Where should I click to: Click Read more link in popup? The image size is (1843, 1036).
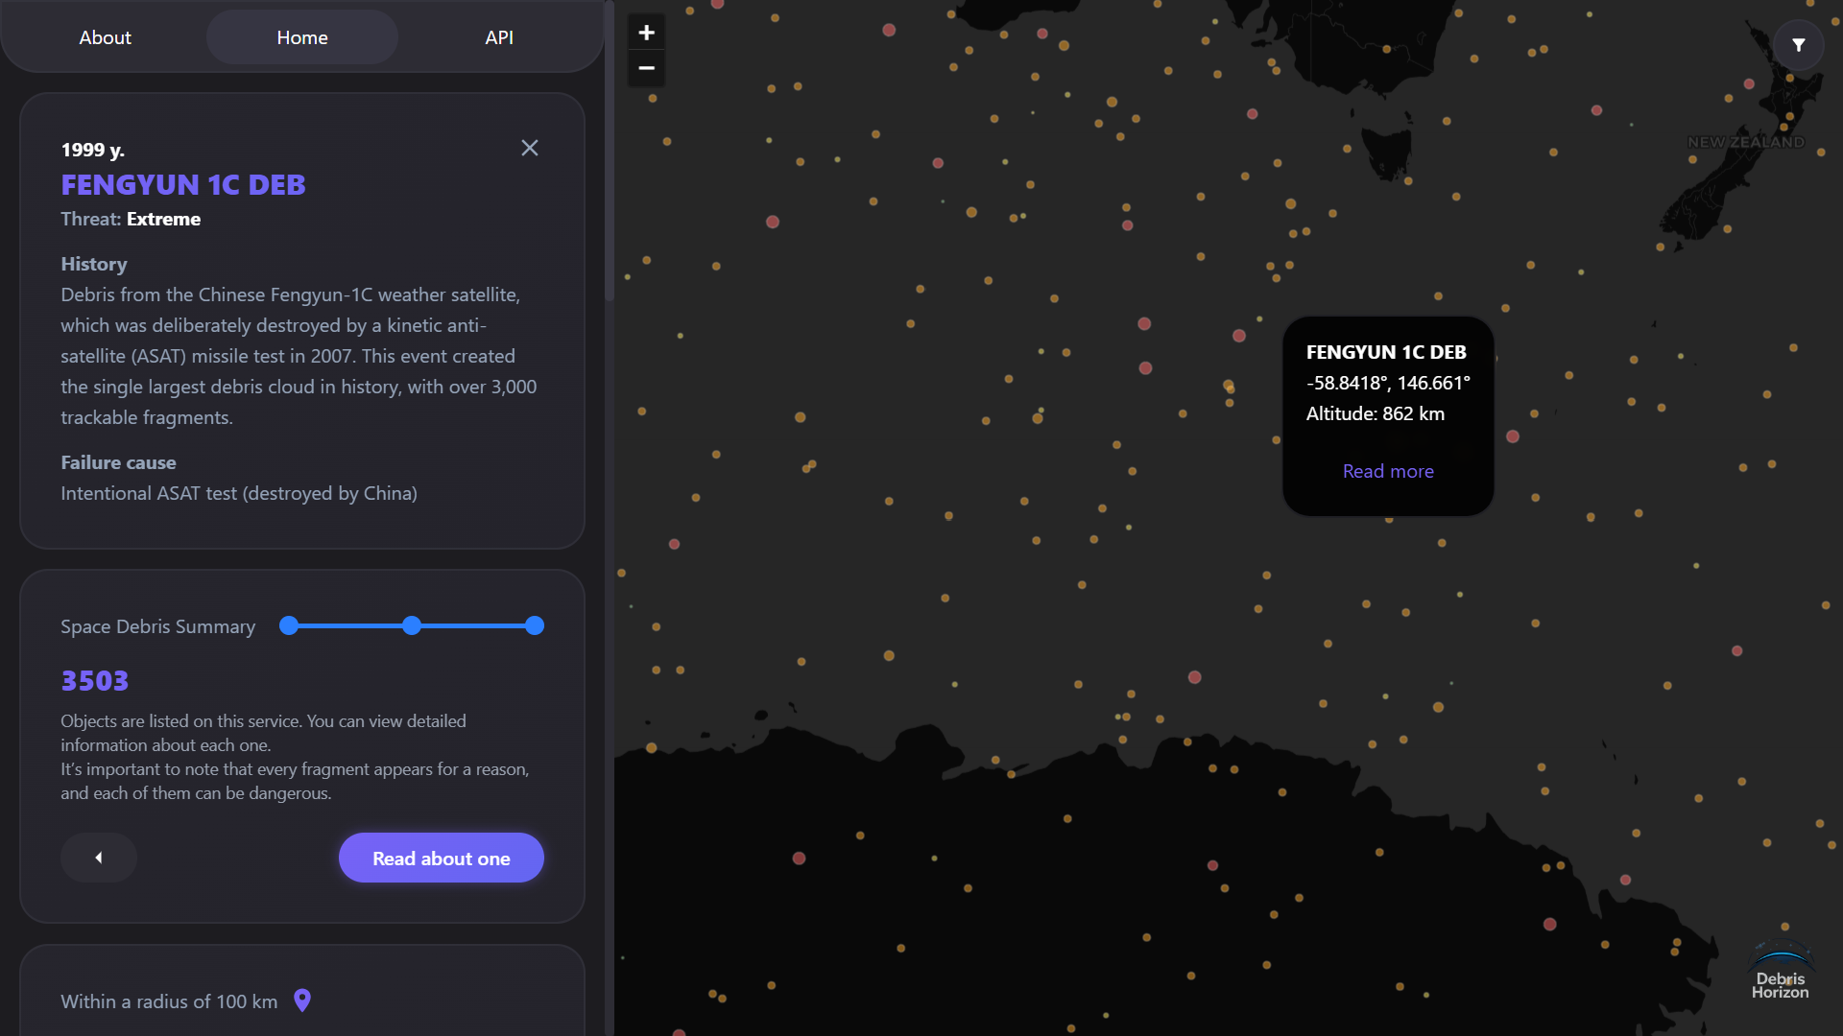[x=1388, y=471]
